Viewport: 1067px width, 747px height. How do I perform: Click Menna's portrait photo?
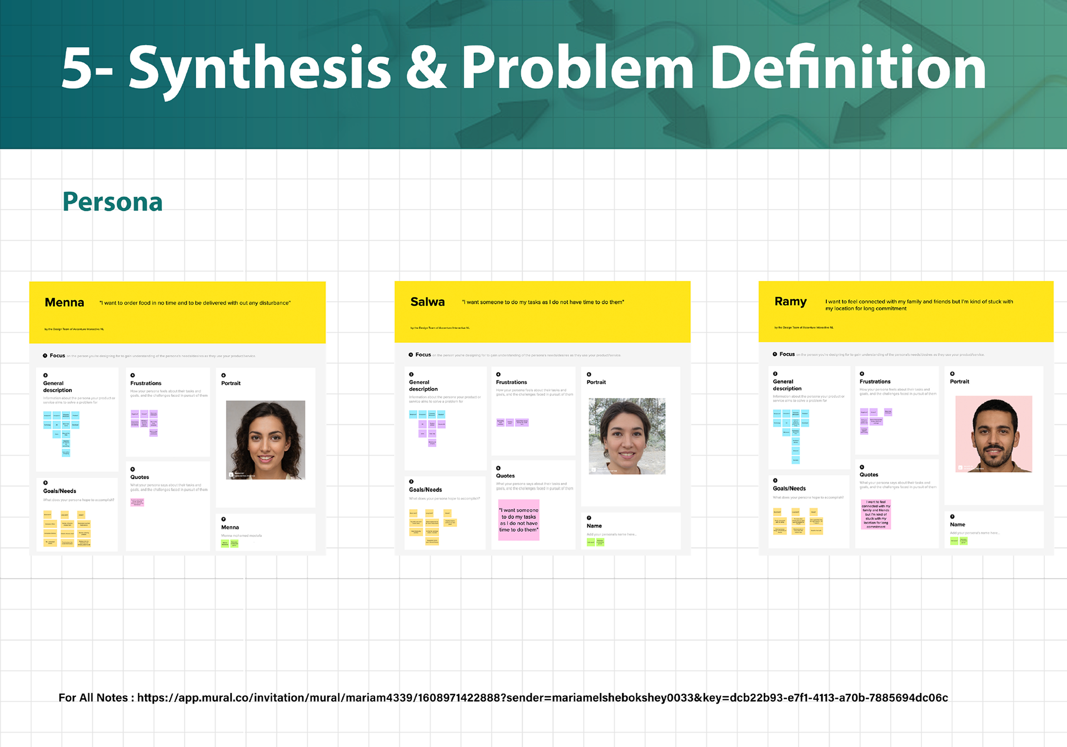266,440
